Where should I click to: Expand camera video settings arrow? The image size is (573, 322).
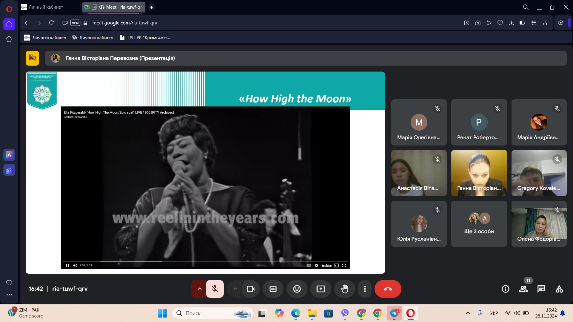pos(235,289)
